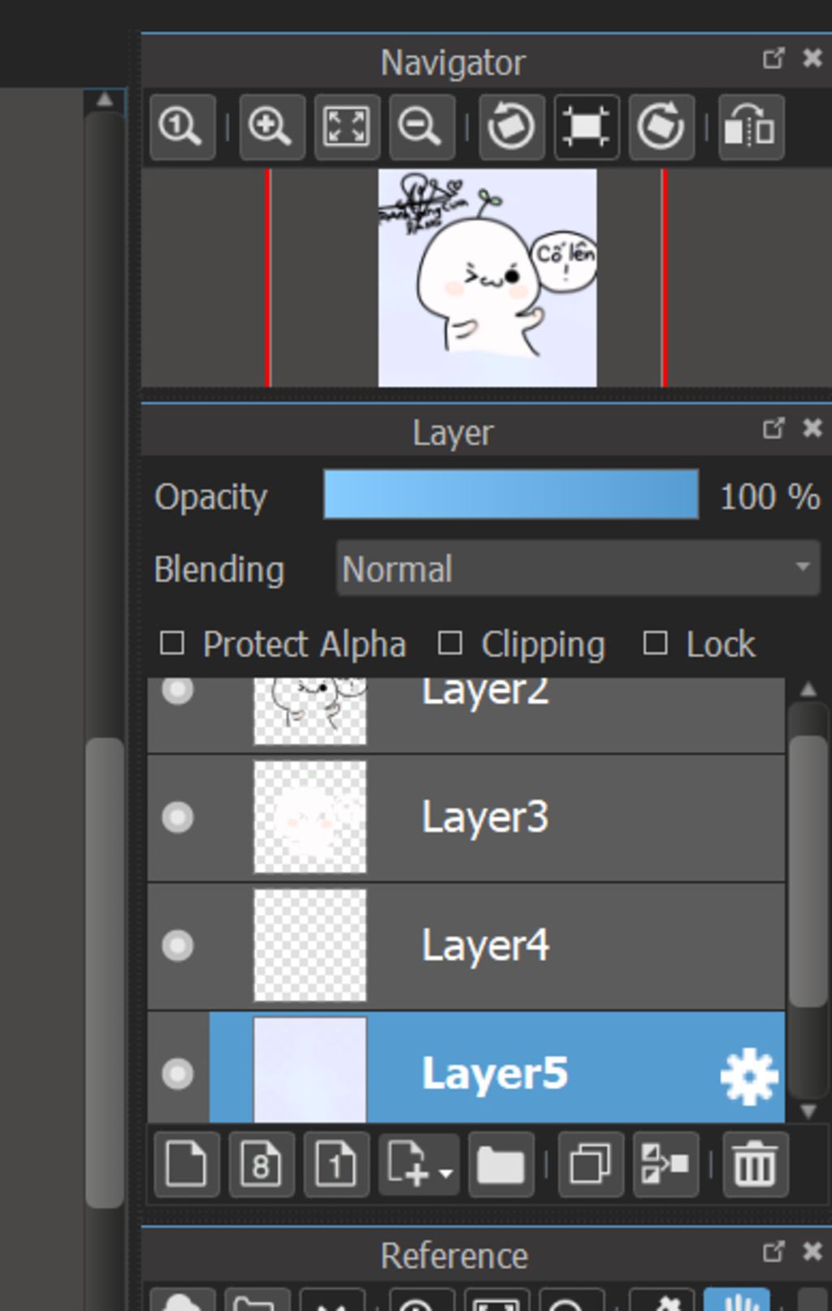Screen dimensions: 832x1311
Task: Open Layer5 settings gear
Action: pyautogui.click(x=748, y=1075)
